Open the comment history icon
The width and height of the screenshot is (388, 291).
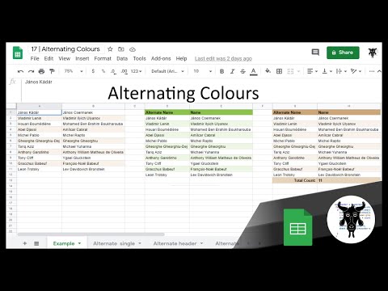point(315,53)
